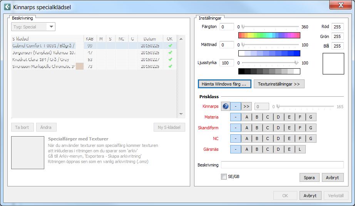355x206 pixels.
Task: Select price class C for NC
Action: click(268, 138)
